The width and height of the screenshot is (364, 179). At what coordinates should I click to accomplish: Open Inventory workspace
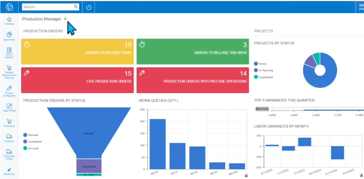tap(9, 138)
